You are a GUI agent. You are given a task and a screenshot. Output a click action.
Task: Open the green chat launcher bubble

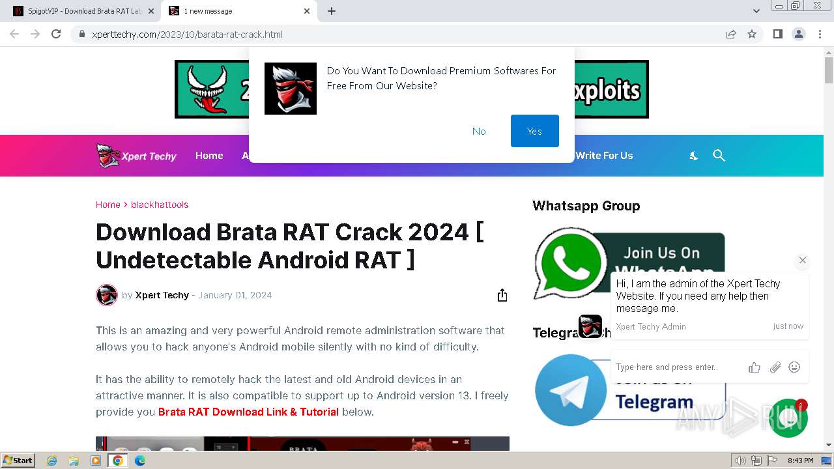[x=788, y=418]
